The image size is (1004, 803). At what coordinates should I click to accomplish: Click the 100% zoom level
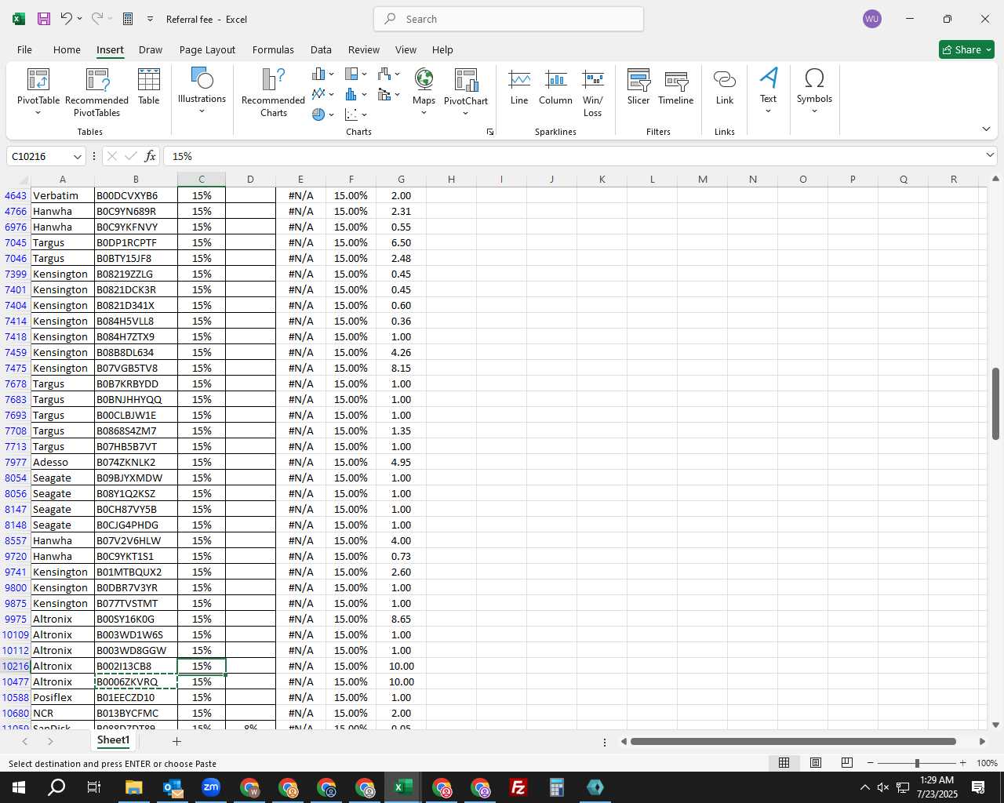(987, 763)
